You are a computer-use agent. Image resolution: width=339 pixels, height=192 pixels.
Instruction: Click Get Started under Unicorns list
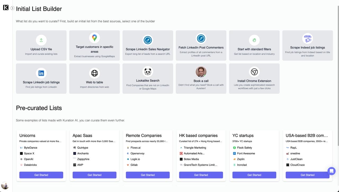pyautogui.click(x=41, y=175)
